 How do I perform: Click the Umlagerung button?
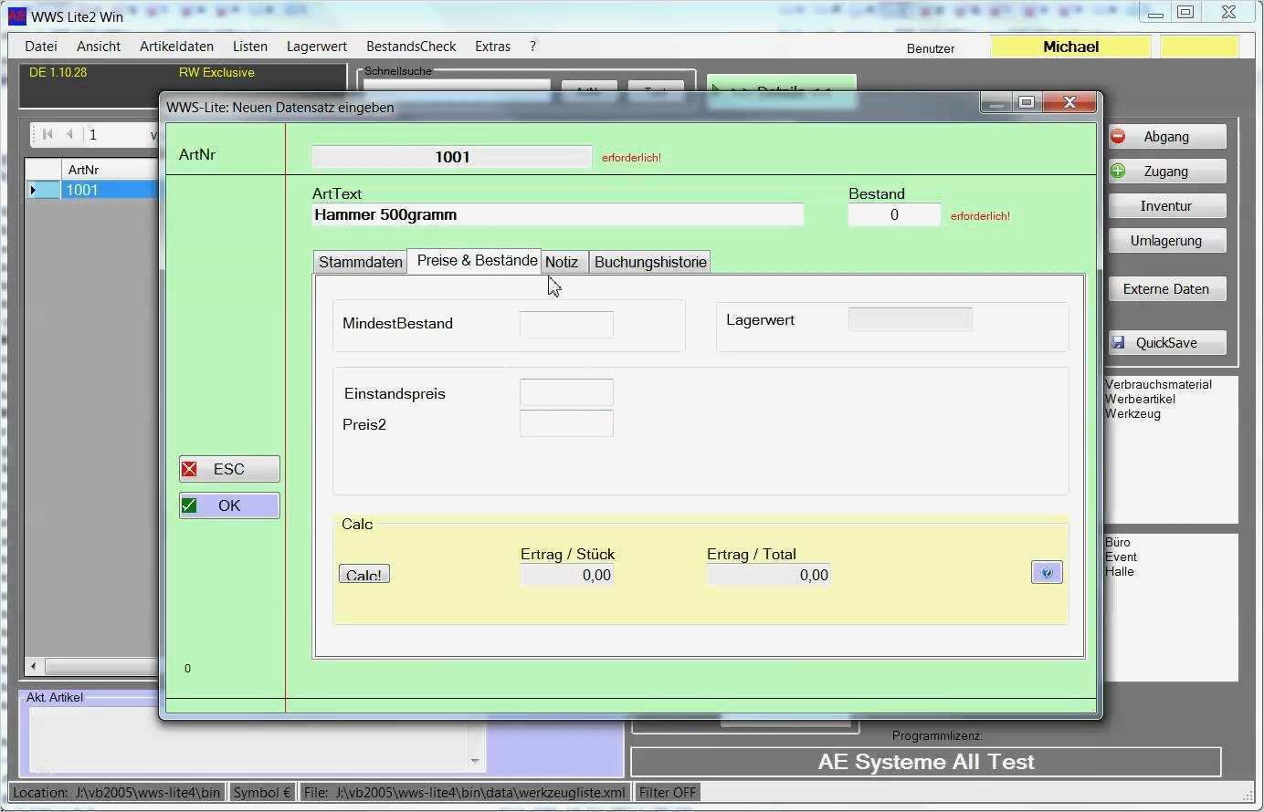tap(1166, 241)
